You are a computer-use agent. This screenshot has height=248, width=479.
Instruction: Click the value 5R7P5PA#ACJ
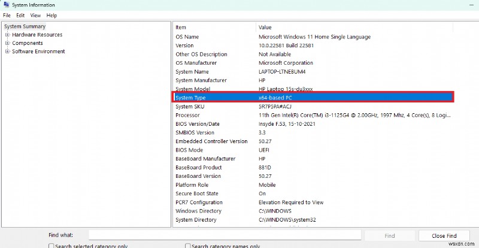click(275, 107)
